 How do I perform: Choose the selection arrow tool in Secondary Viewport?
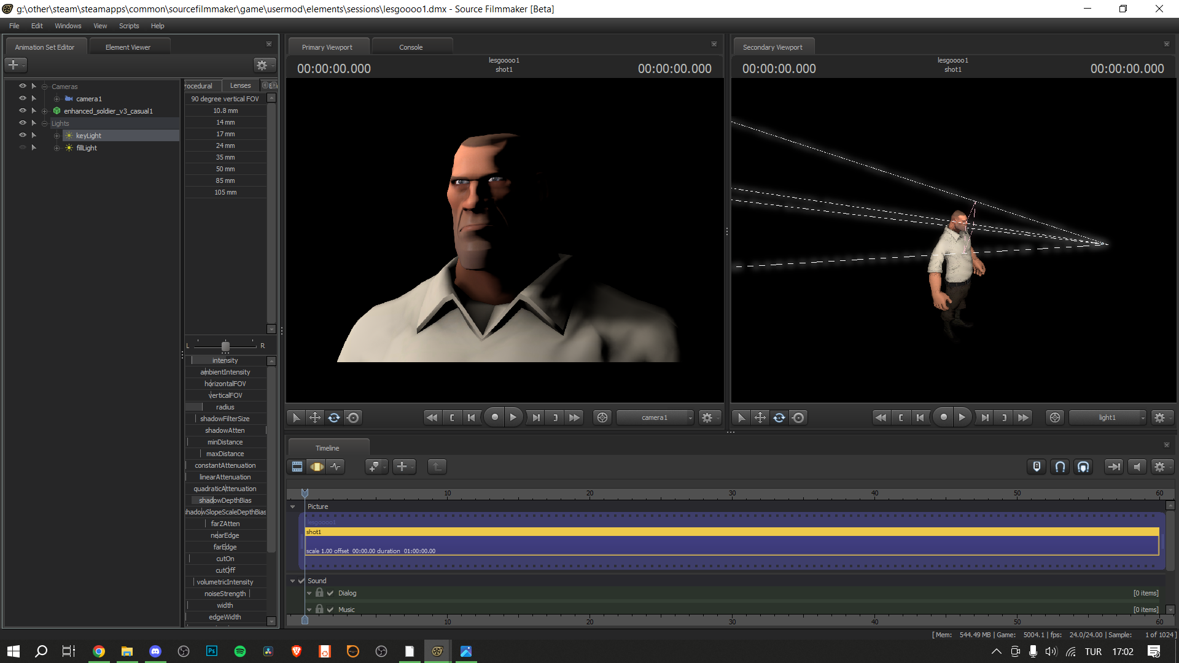coord(742,417)
